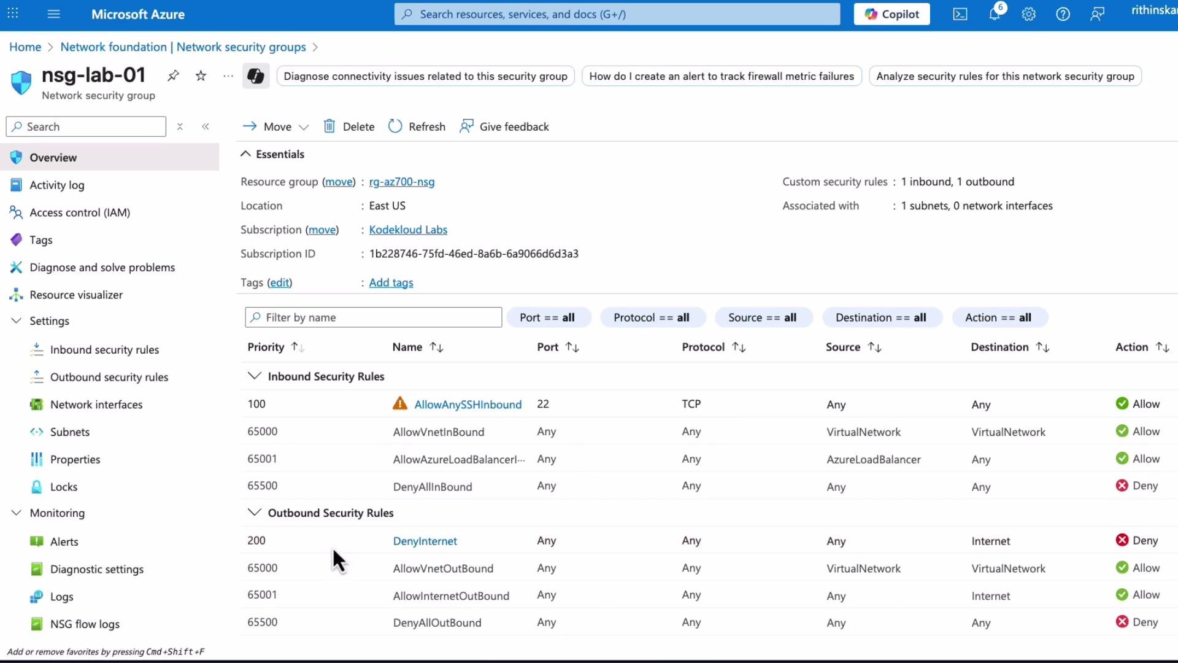Collapse the Settings section
This screenshot has height=663, width=1178.
click(x=17, y=320)
